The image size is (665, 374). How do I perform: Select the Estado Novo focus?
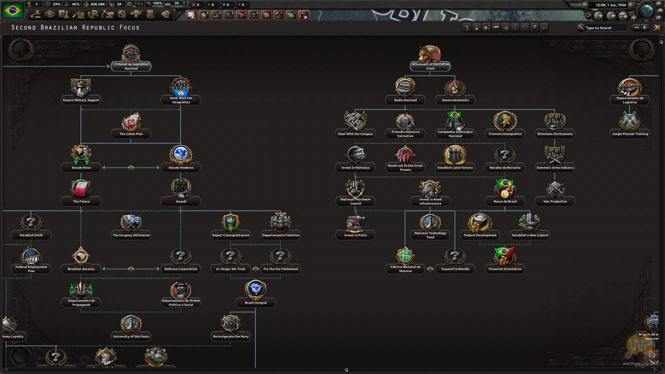tap(81, 168)
